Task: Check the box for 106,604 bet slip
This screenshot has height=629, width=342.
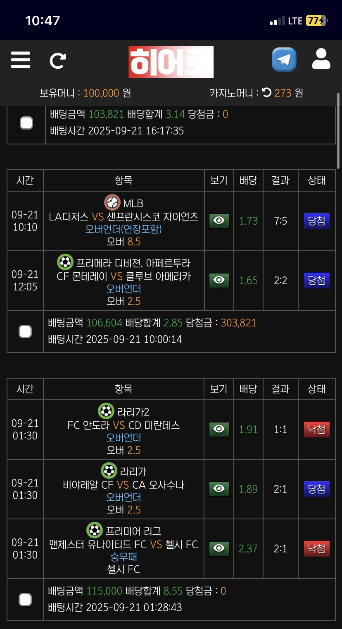Action: click(x=25, y=331)
